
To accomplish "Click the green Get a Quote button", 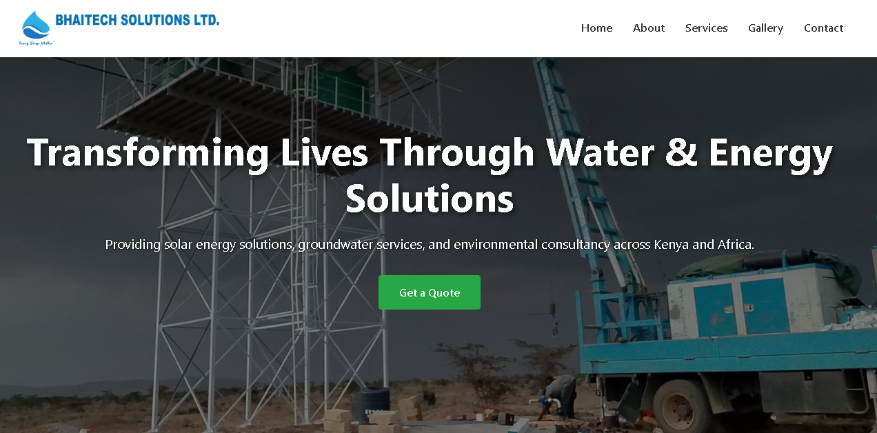I will click(x=430, y=292).
